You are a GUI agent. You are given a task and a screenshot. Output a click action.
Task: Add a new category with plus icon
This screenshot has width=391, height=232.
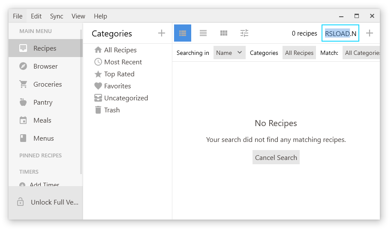click(x=162, y=33)
